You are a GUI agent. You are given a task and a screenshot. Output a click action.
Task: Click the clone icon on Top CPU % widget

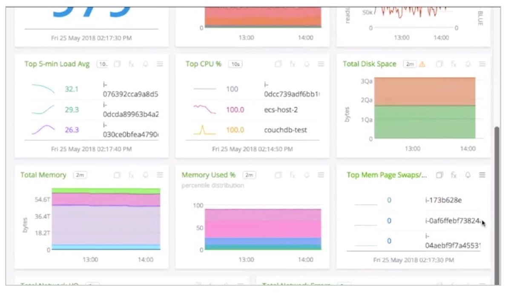(x=278, y=64)
